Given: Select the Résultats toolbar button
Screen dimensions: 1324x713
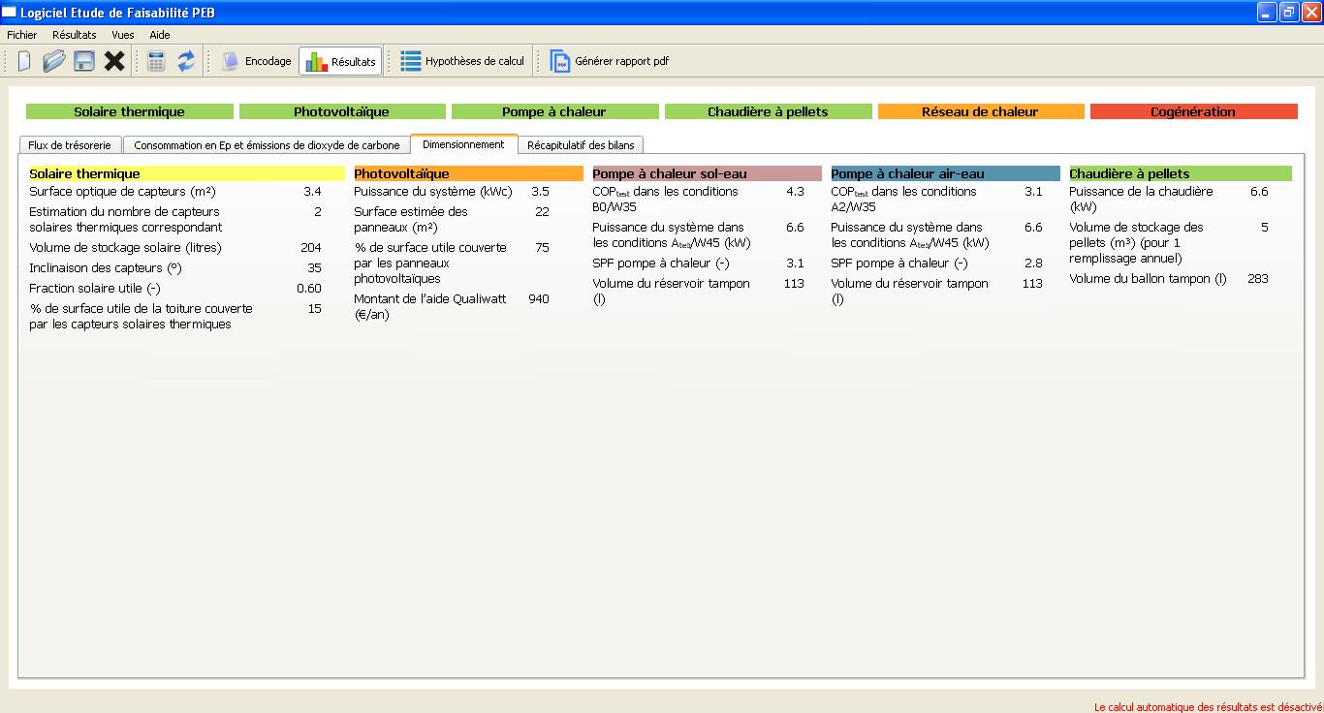Looking at the screenshot, I should (340, 61).
